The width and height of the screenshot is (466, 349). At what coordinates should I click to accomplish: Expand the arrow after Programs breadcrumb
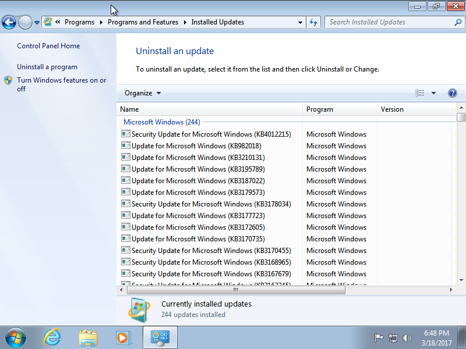[101, 22]
